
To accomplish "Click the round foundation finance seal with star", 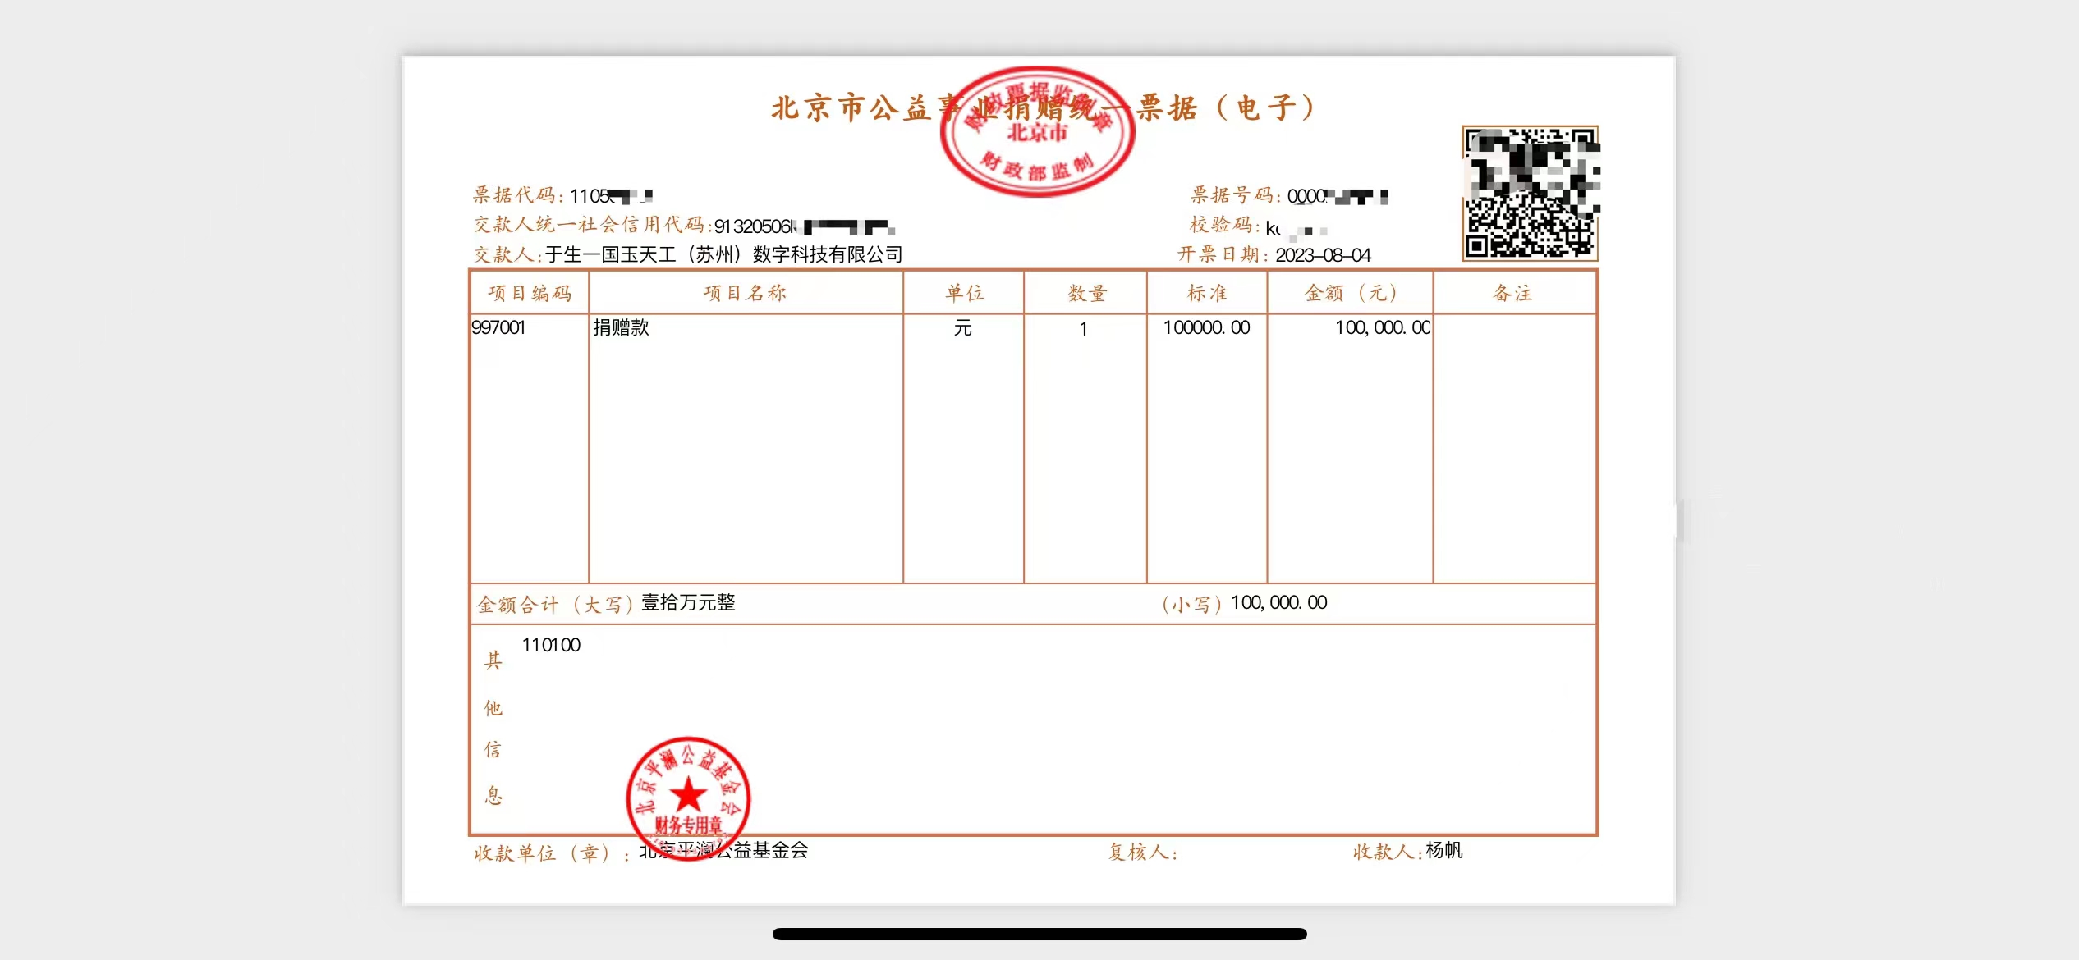I will coord(688,794).
